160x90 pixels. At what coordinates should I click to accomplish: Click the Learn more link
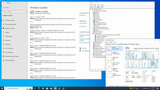pyautogui.click(x=82, y=15)
